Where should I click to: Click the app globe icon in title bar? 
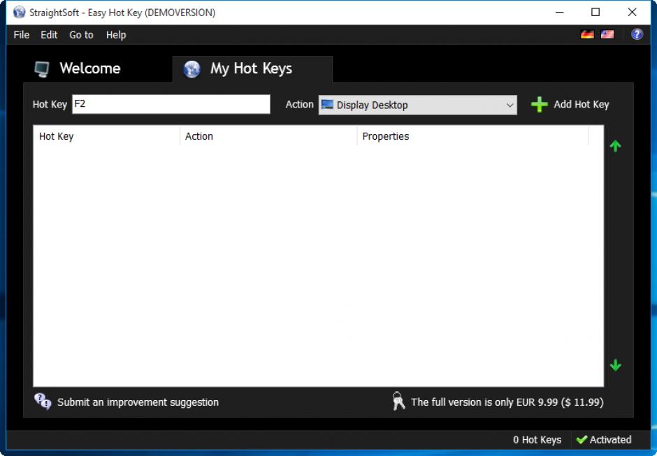point(20,12)
